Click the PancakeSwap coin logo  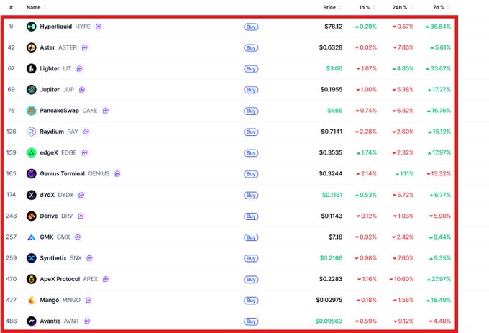coord(31,111)
